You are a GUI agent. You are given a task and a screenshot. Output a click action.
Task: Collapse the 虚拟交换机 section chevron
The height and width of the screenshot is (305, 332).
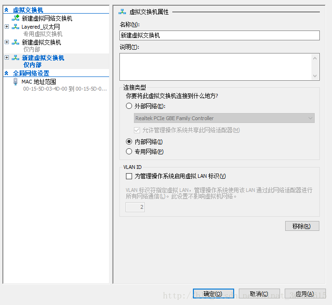pyautogui.click(x=7, y=10)
